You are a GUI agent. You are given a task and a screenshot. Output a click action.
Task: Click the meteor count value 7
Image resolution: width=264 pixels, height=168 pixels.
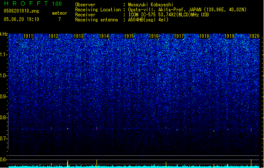pyautogui.click(x=60, y=19)
